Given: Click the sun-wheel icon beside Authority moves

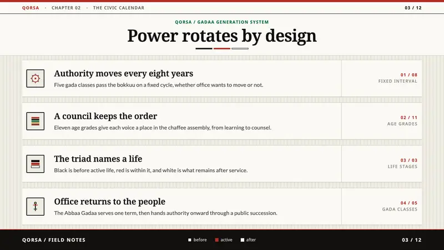Looking at the screenshot, I should 36,78.
